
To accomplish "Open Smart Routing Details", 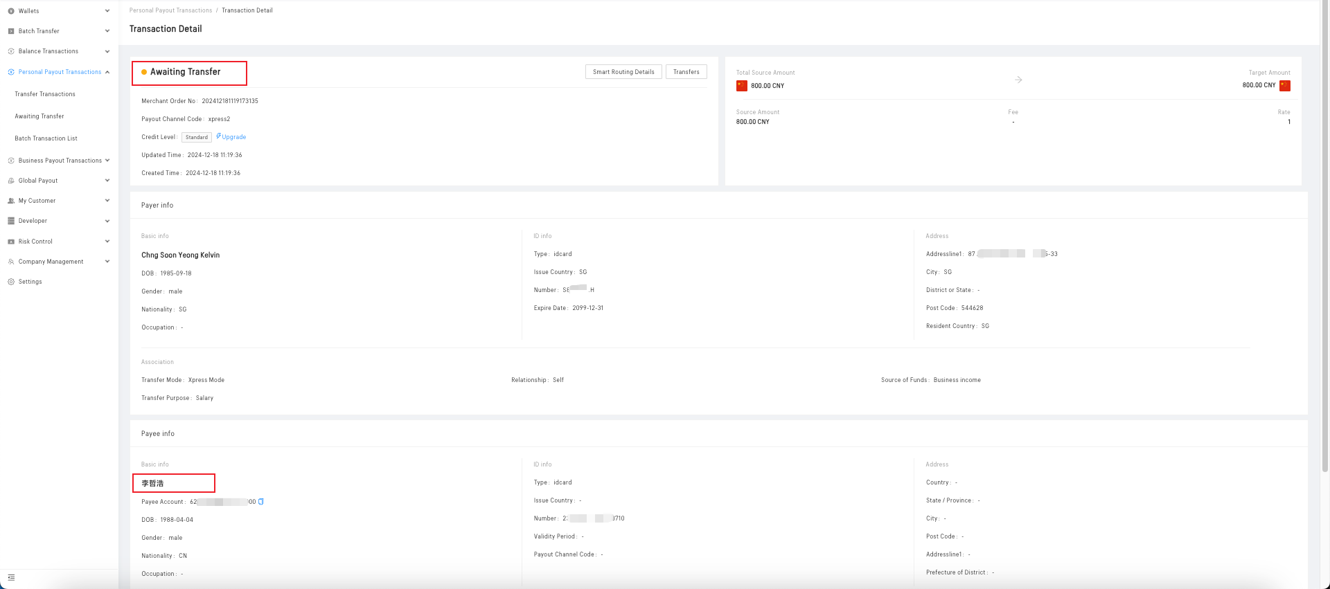I will pos(623,72).
